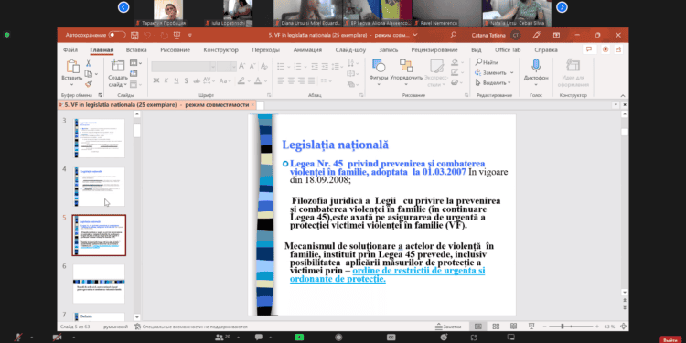
Task: Select slide 3 thumbnail
Action: pyautogui.click(x=99, y=138)
